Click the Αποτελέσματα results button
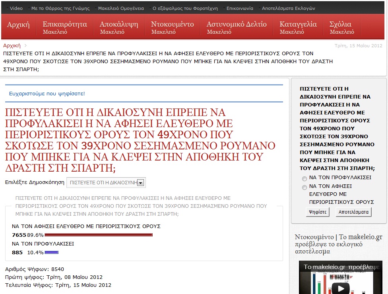The height and width of the screenshot is (294, 388). click(353, 212)
